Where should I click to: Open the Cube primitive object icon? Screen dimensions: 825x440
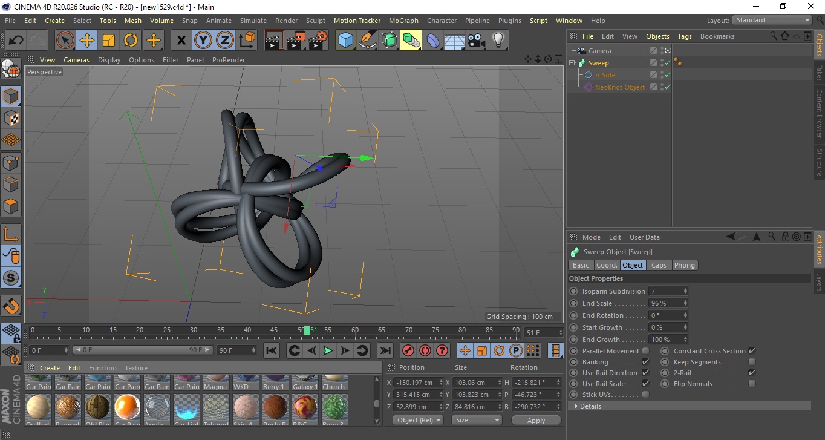[345, 41]
